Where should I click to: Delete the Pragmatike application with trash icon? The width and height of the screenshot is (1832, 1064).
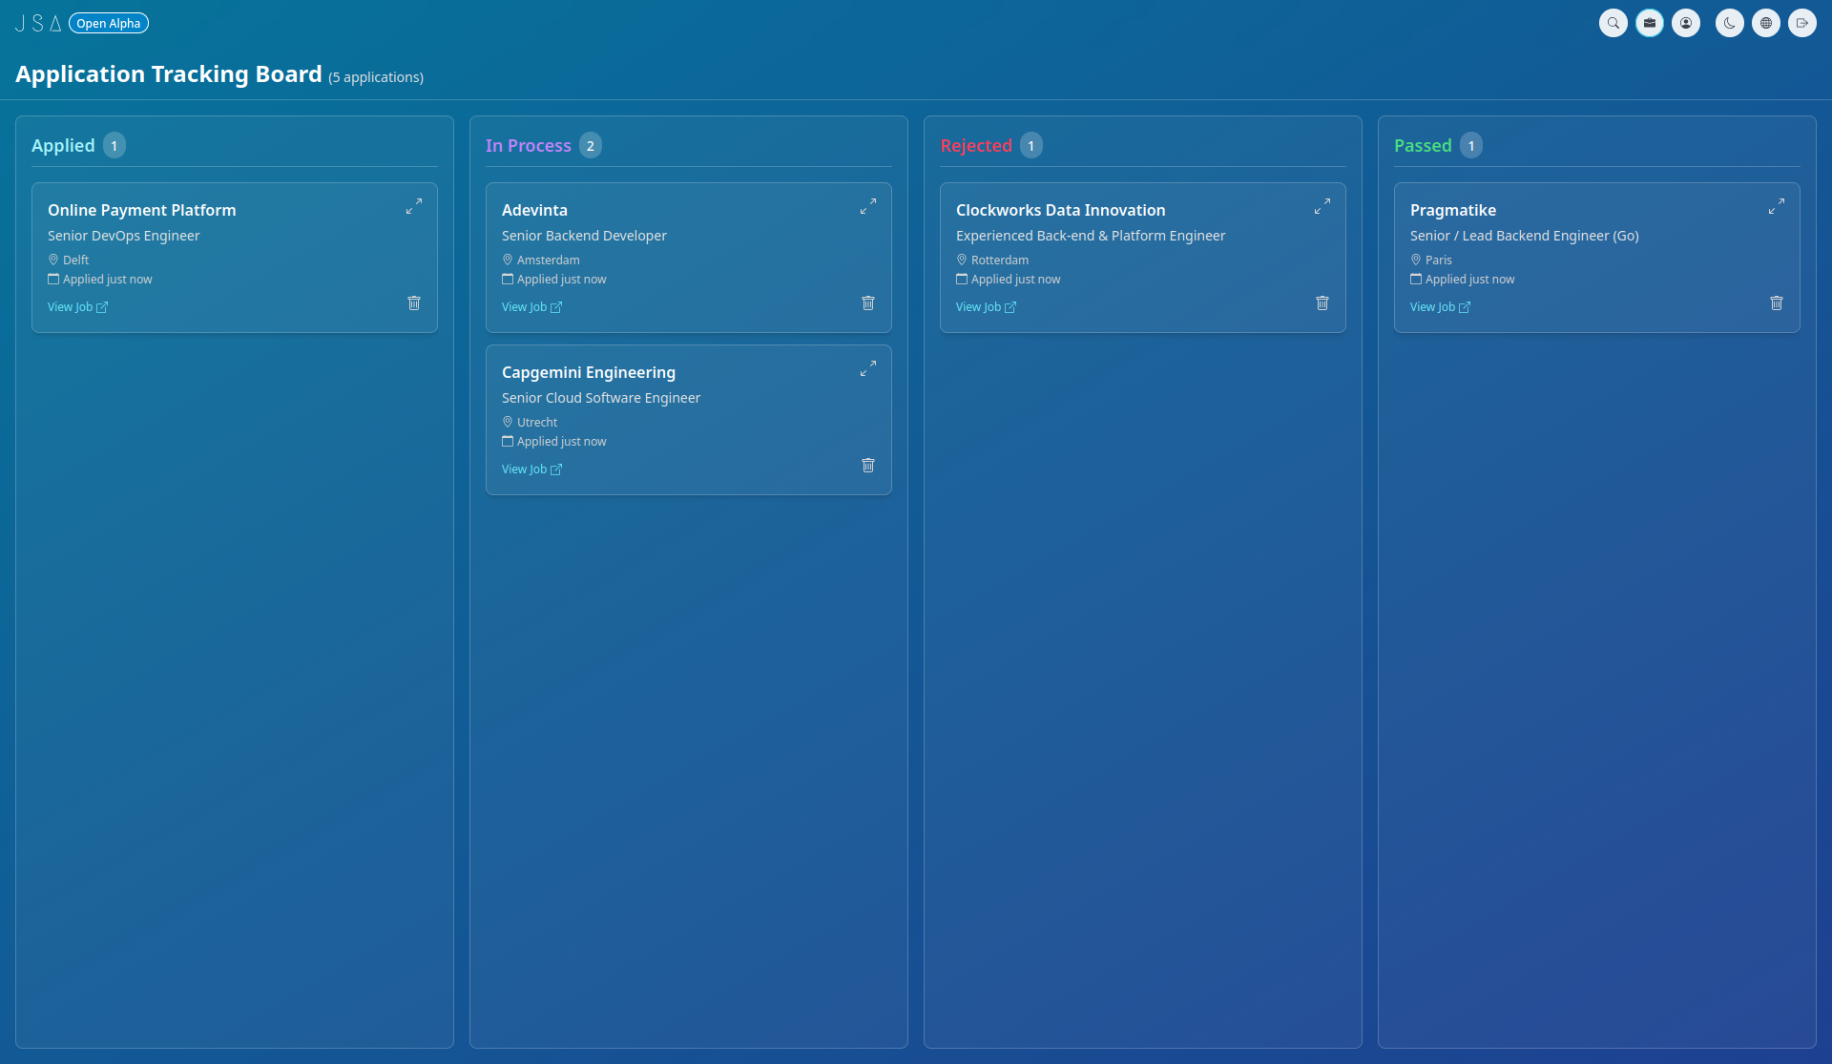click(x=1776, y=303)
